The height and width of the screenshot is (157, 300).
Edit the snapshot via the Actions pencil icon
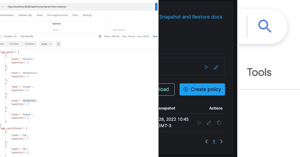209,122
